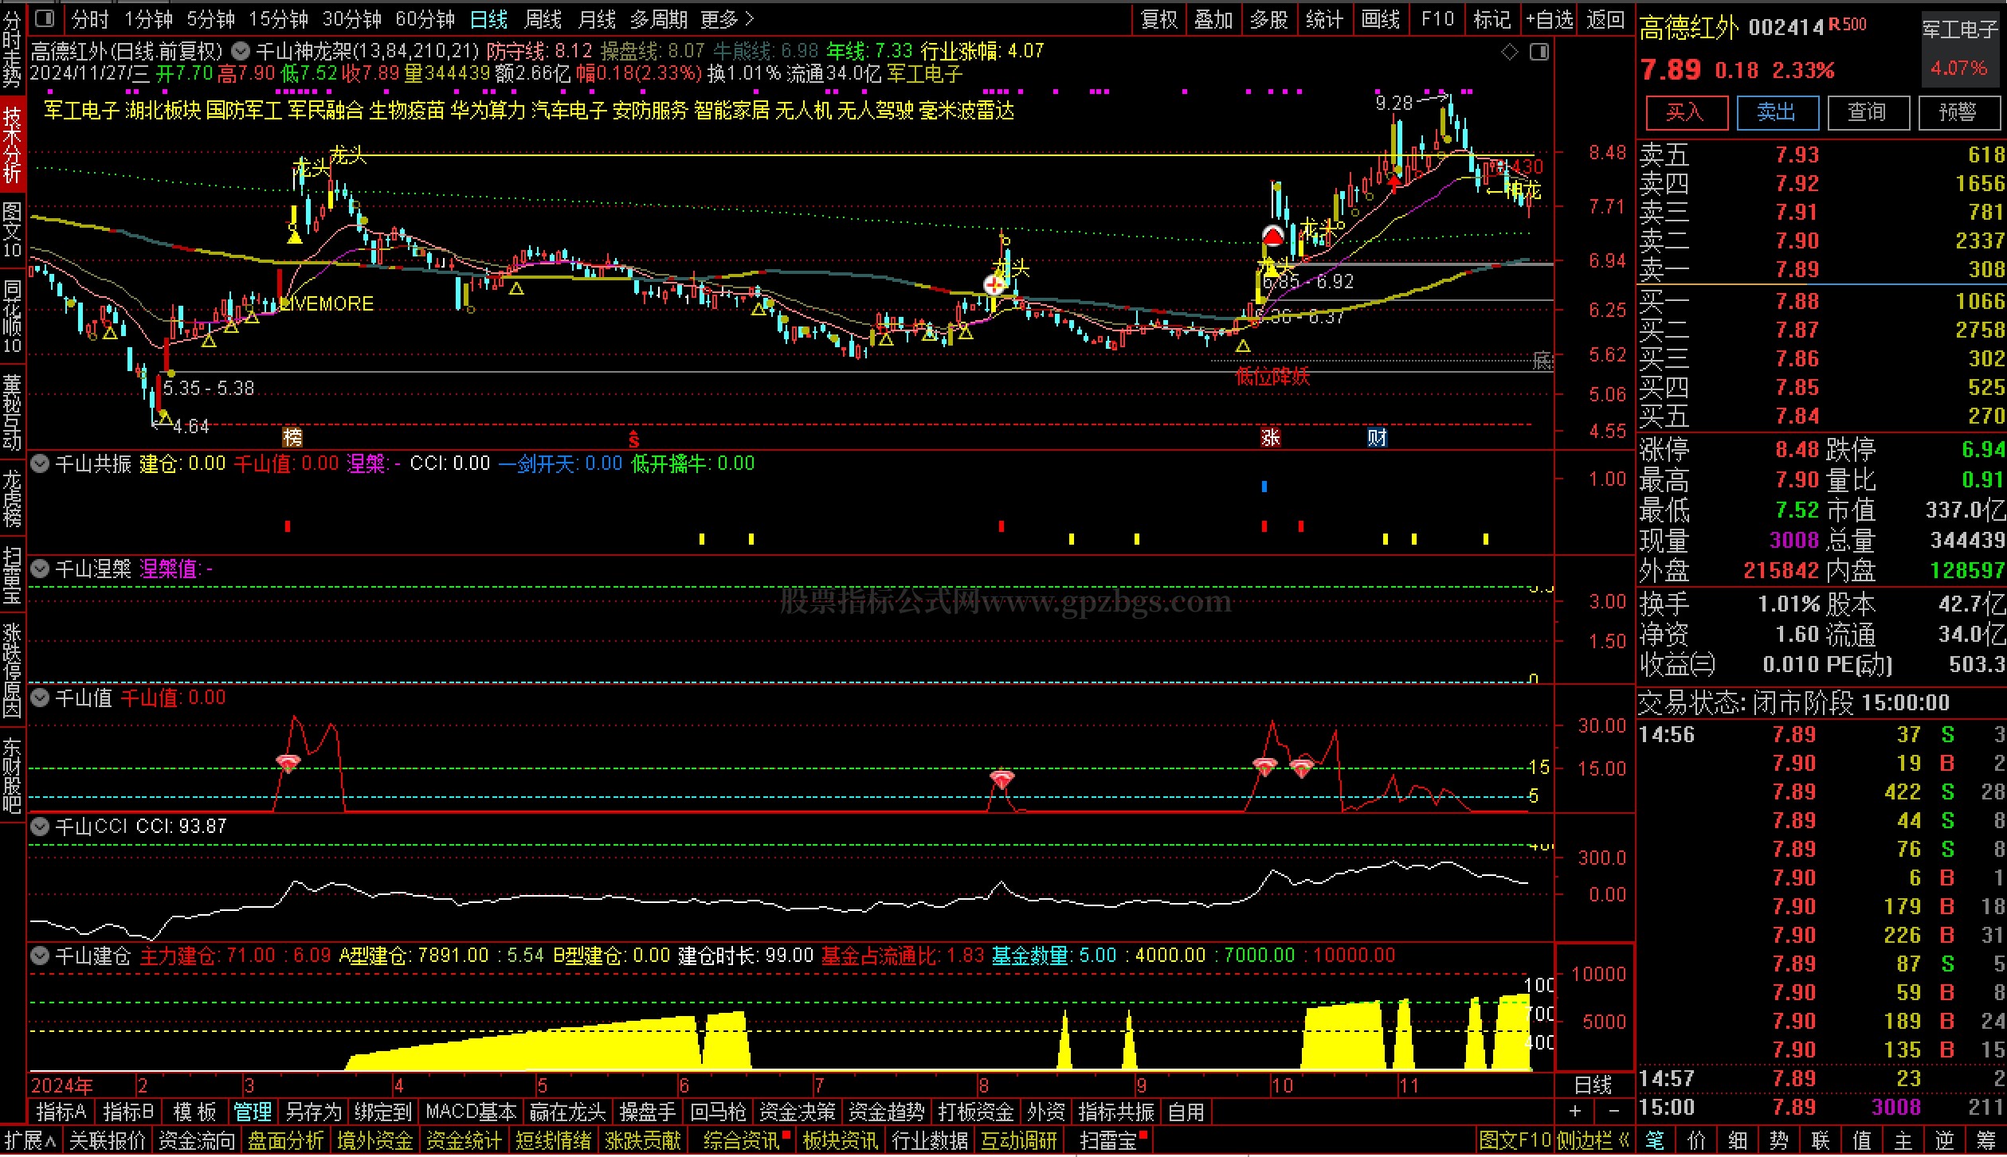Click the first red diamond gem on 千山值 chart

pyautogui.click(x=288, y=764)
